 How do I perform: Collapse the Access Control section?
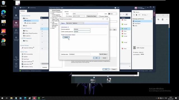(x=21, y=16)
